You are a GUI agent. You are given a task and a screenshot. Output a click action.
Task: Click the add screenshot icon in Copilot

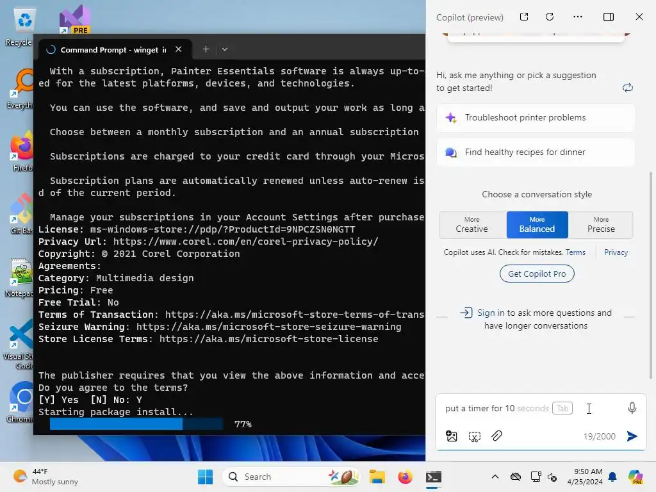(475, 436)
